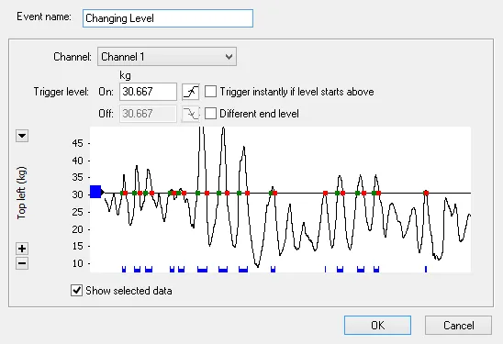Click the Event name text field
Screen dimensions: 503x344
coord(168,18)
